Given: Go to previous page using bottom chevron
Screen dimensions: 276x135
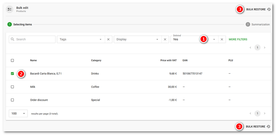Looking at the screenshot, I should [250, 114].
